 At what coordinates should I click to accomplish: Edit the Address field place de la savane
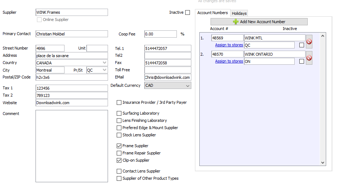coord(72,55)
